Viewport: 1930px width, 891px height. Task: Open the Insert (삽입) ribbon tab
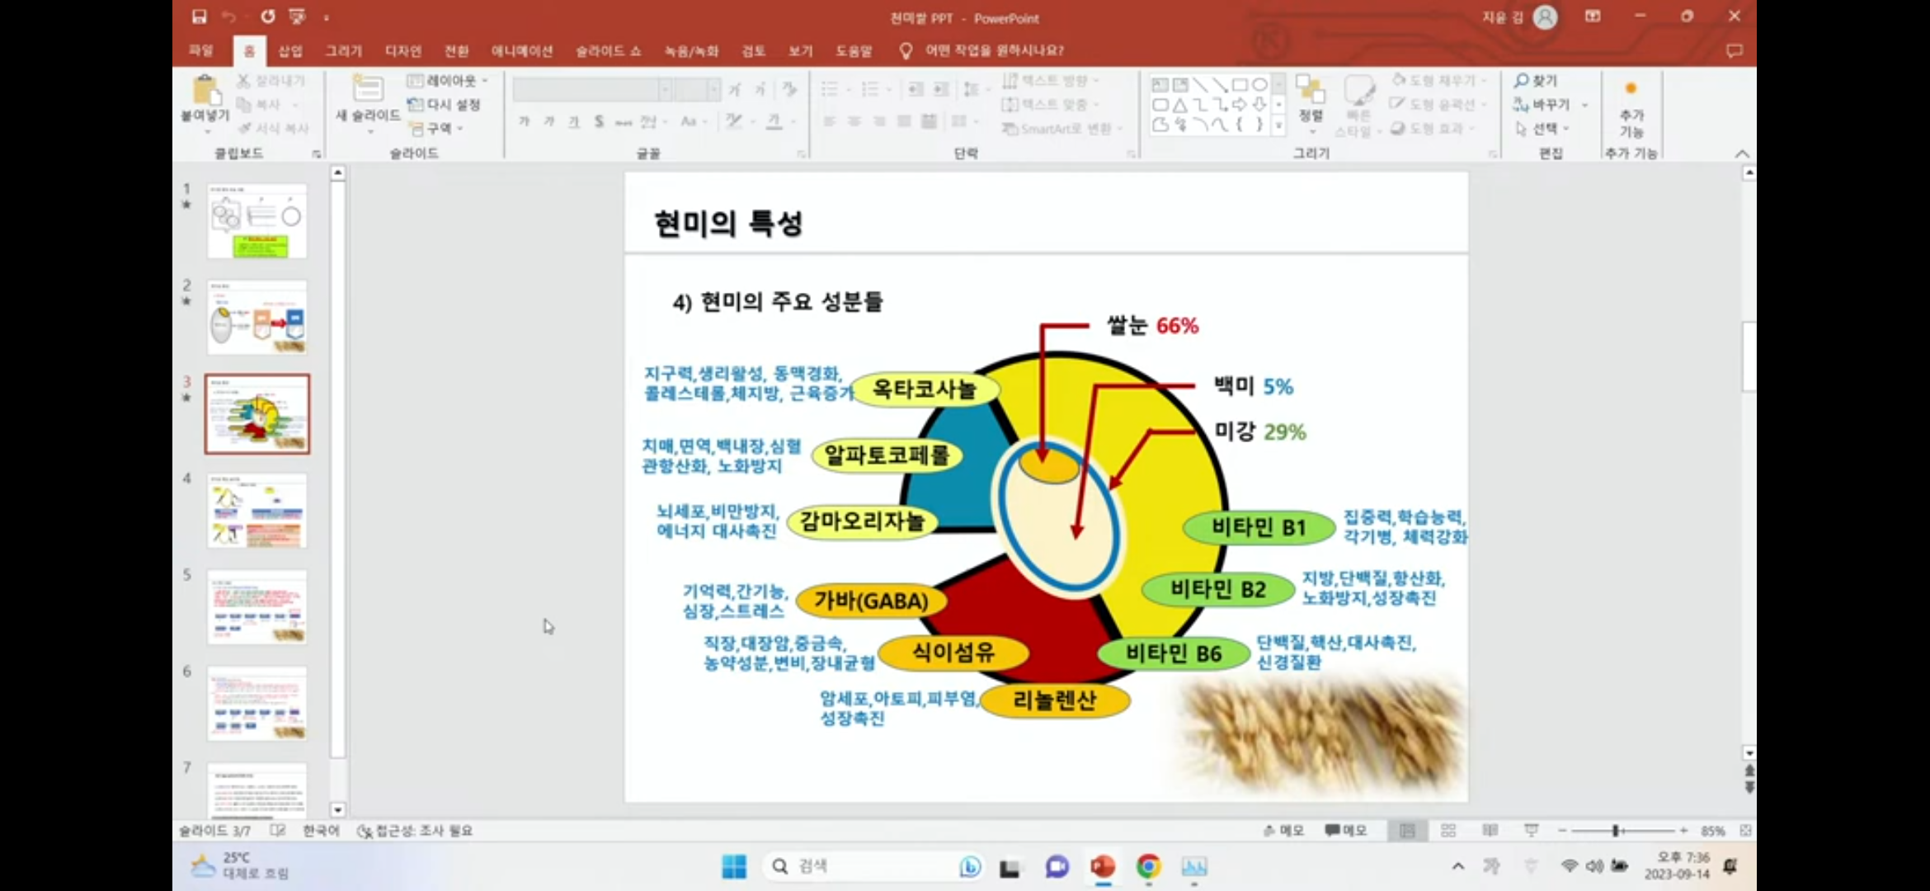point(290,51)
